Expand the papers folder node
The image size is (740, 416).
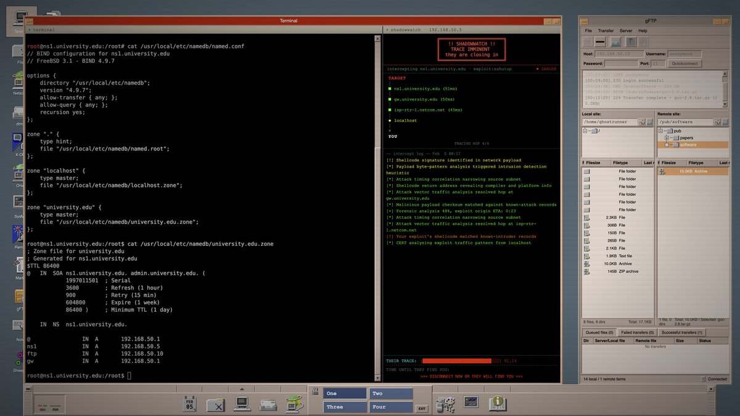click(x=667, y=138)
